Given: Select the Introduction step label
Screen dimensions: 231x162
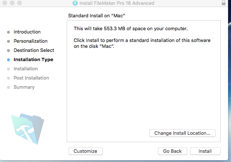Looking at the screenshot, I should (x=27, y=32).
